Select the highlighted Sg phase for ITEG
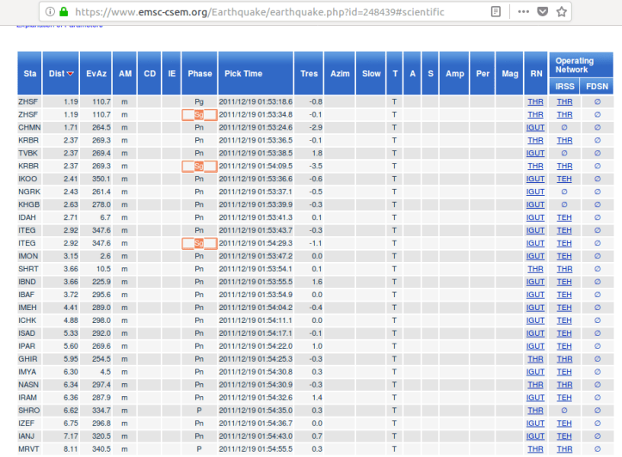Screen dimensions: 622x457 [x=199, y=243]
